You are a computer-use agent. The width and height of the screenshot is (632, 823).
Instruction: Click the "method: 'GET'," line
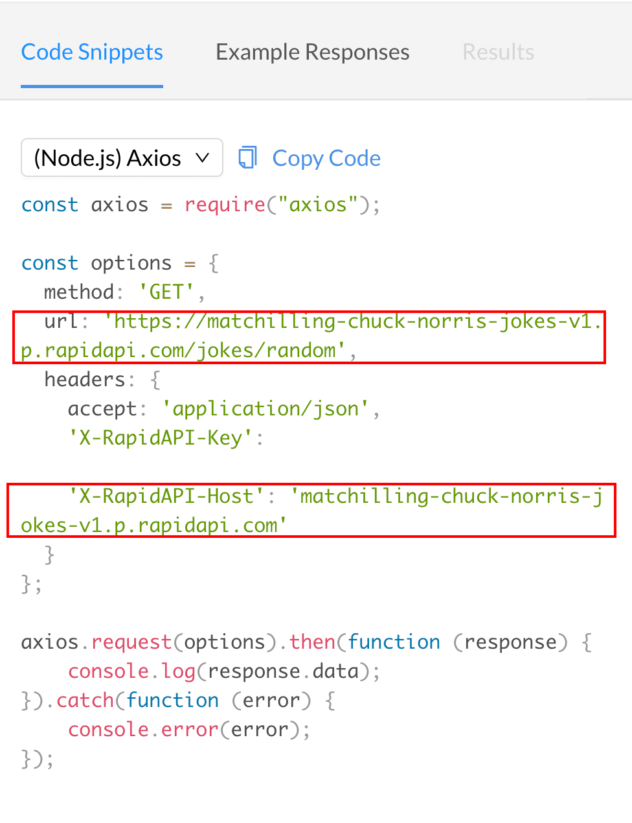pyautogui.click(x=124, y=292)
